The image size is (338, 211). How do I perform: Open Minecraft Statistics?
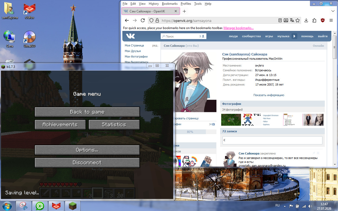tap(114, 125)
